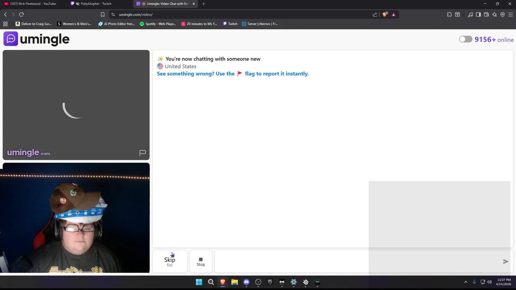516x290 pixels.
Task: Click the stranger's loading video panel
Action: click(76, 105)
